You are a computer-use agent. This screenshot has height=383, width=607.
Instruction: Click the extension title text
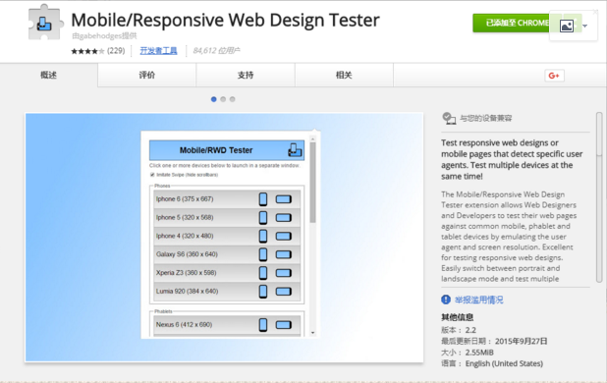tap(225, 20)
